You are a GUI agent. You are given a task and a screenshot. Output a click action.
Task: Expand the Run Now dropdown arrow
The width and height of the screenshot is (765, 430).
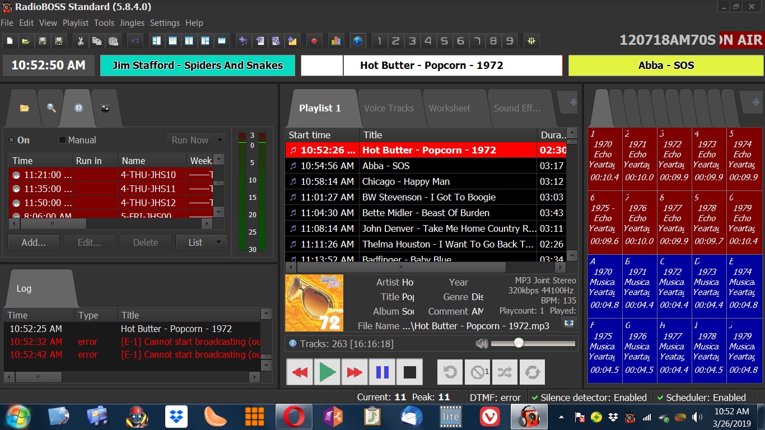pyautogui.click(x=220, y=140)
